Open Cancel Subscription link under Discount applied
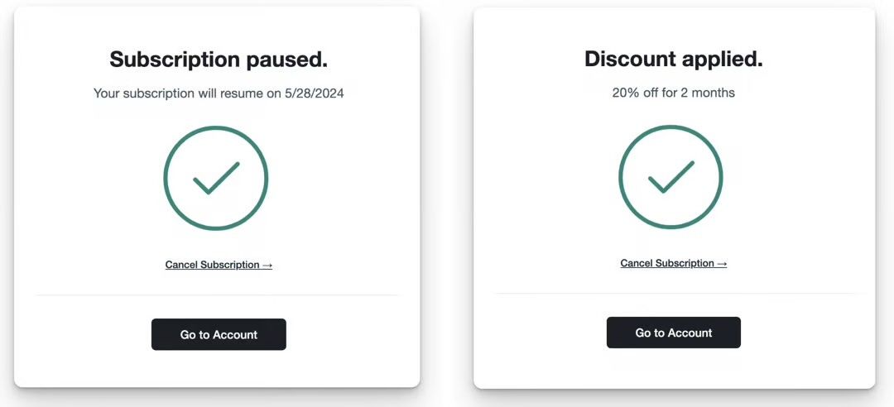The width and height of the screenshot is (894, 407). [x=673, y=264]
